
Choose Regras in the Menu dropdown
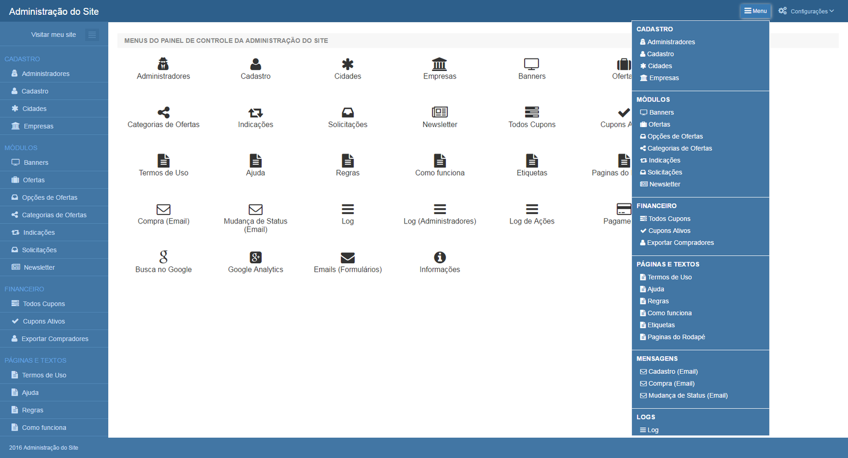pyautogui.click(x=654, y=301)
